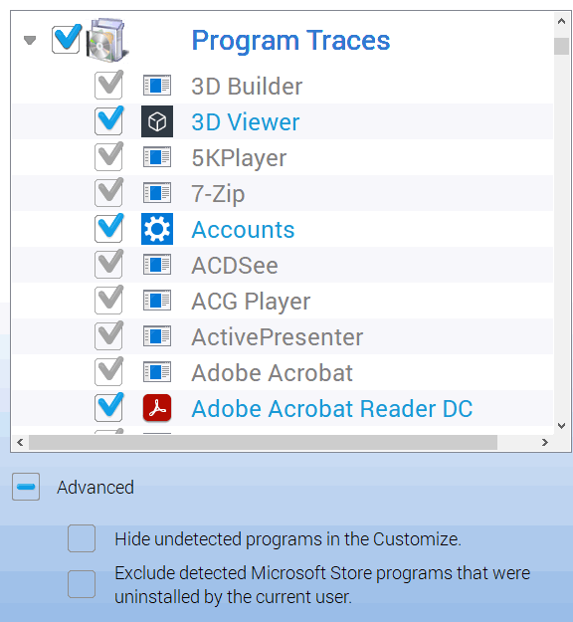The image size is (573, 622).
Task: Collapse the Advanced section
Action: tap(26, 487)
